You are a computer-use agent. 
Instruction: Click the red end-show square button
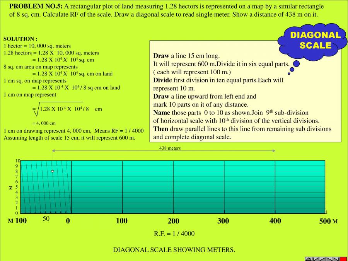coord(343,259)
